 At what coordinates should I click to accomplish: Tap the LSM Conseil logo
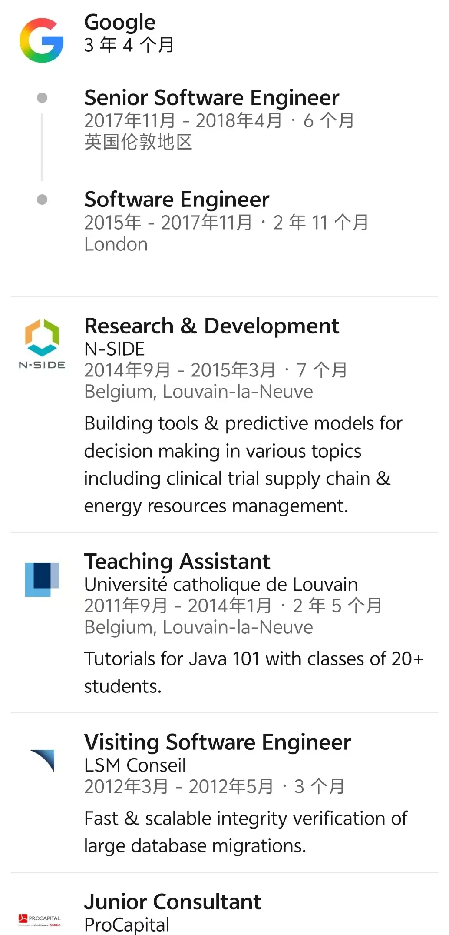coord(43,760)
